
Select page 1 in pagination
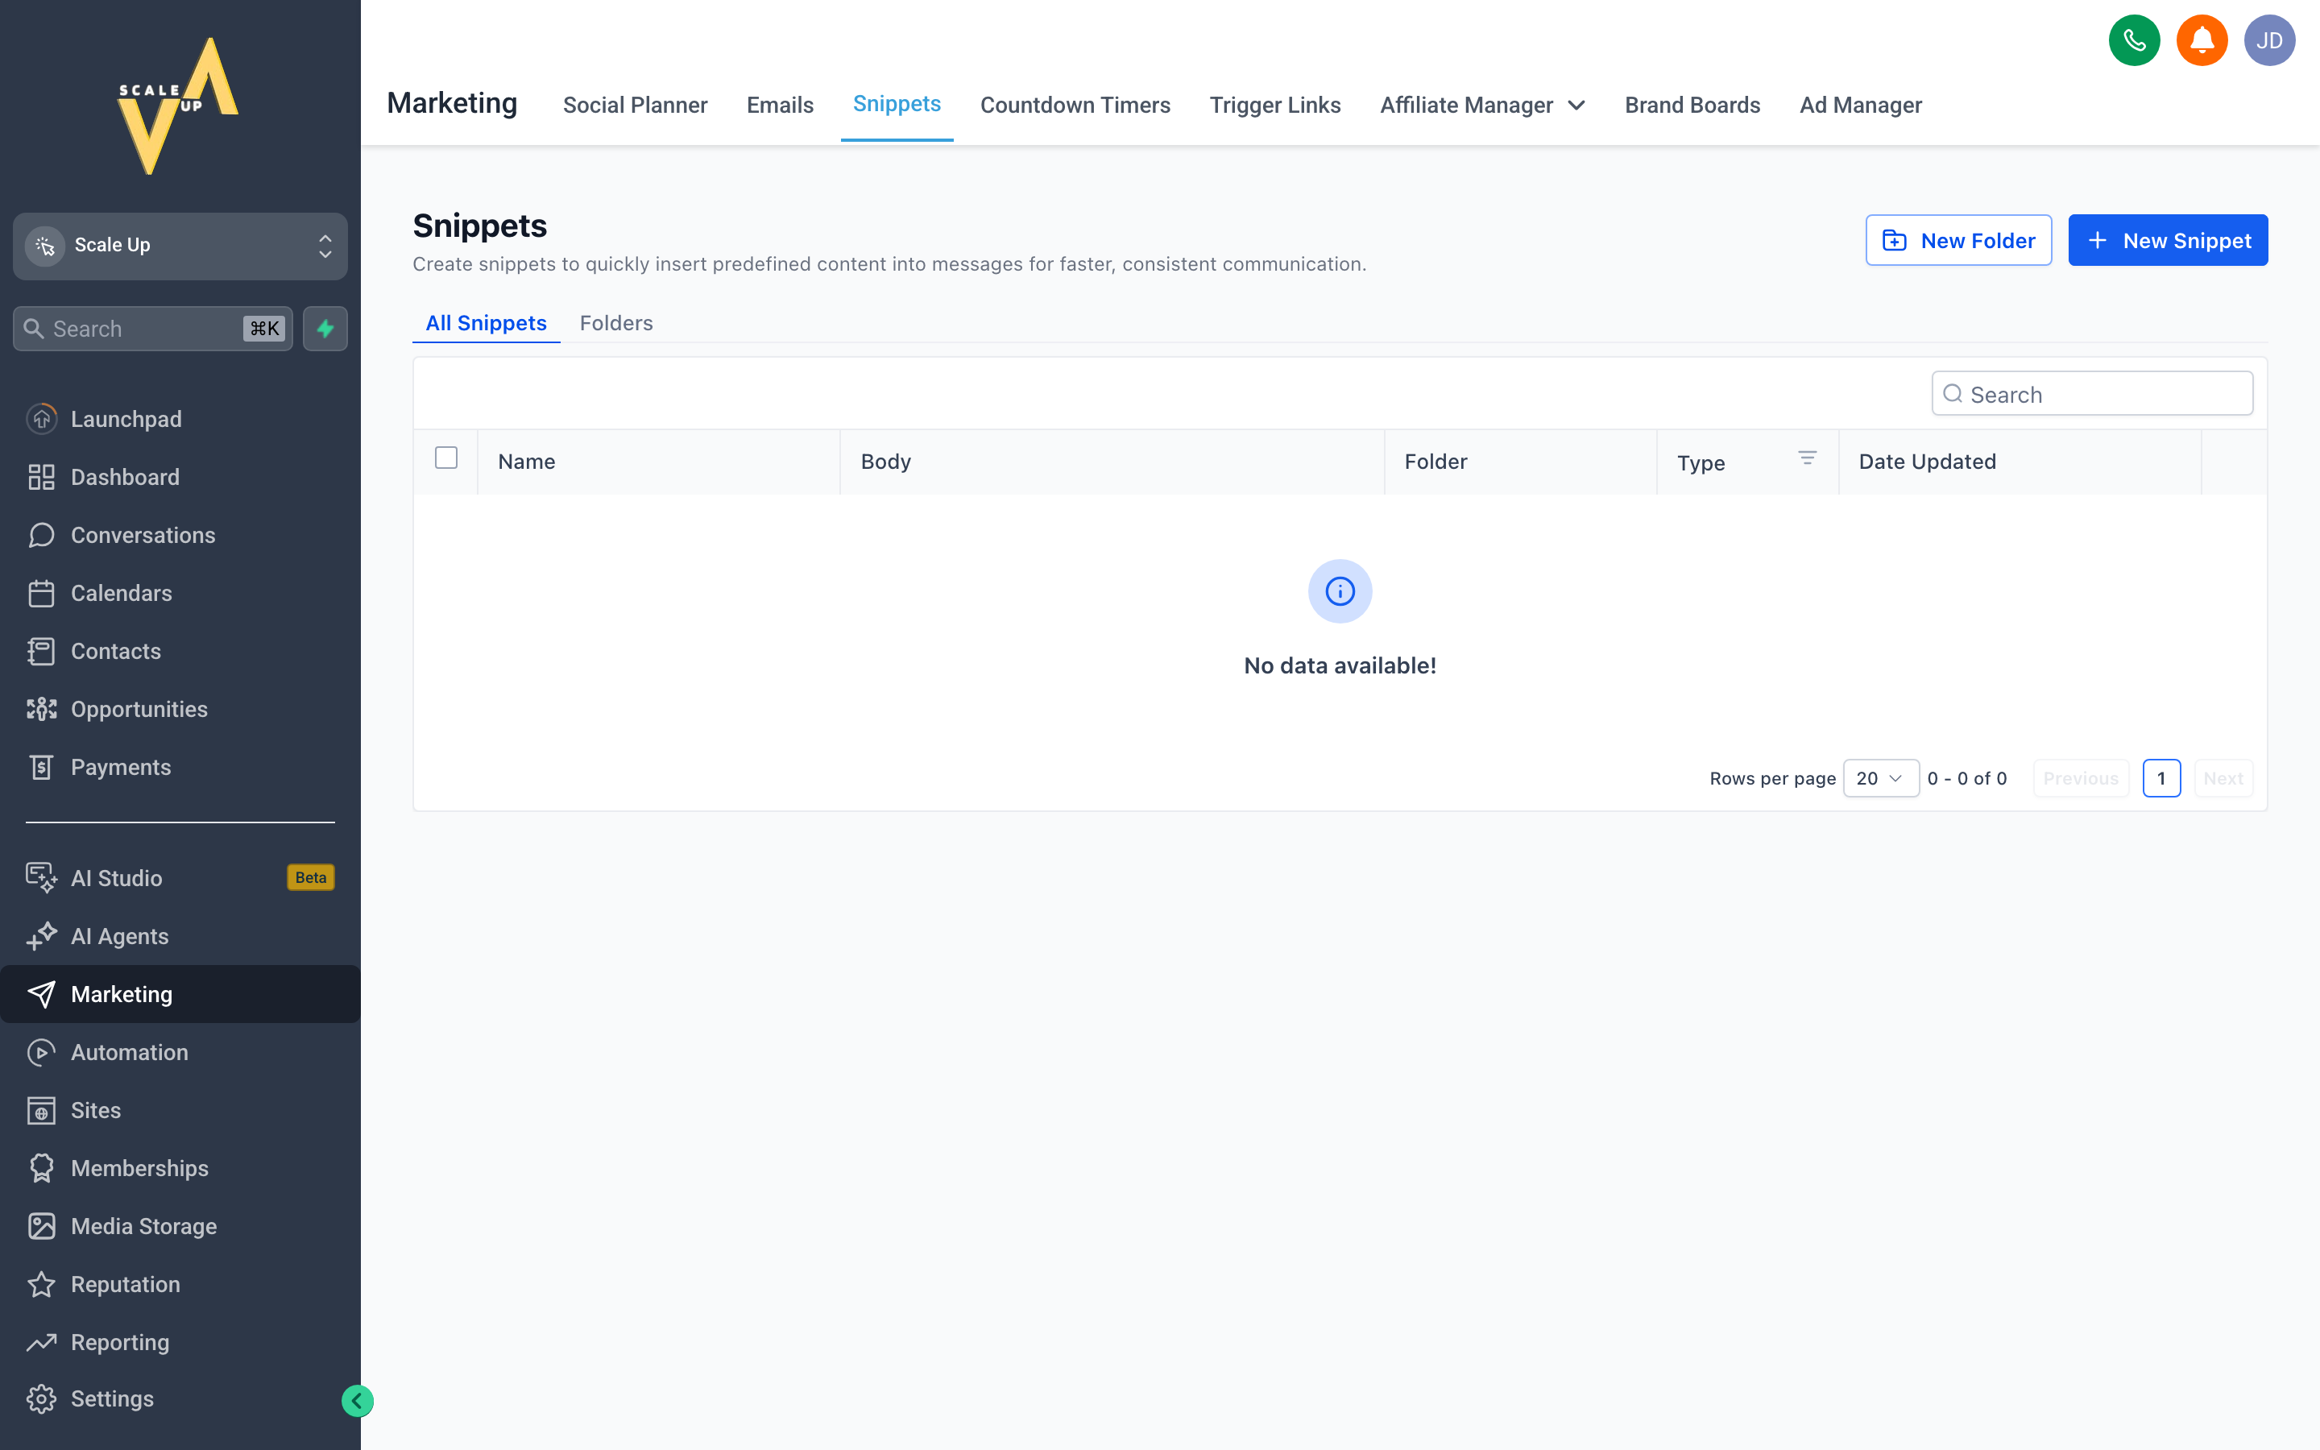coord(2160,777)
